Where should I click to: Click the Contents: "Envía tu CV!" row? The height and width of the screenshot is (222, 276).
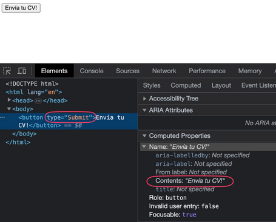point(190,181)
